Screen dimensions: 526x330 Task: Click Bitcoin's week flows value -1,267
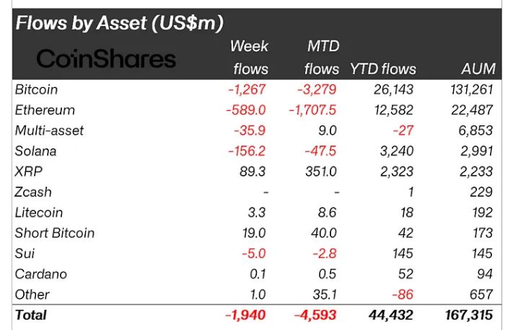[247, 89]
